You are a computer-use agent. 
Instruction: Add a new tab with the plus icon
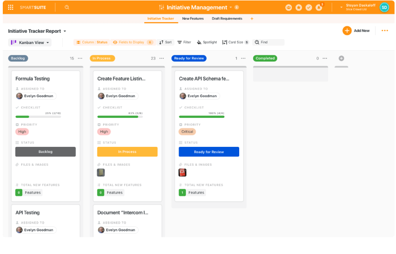tap(252, 19)
